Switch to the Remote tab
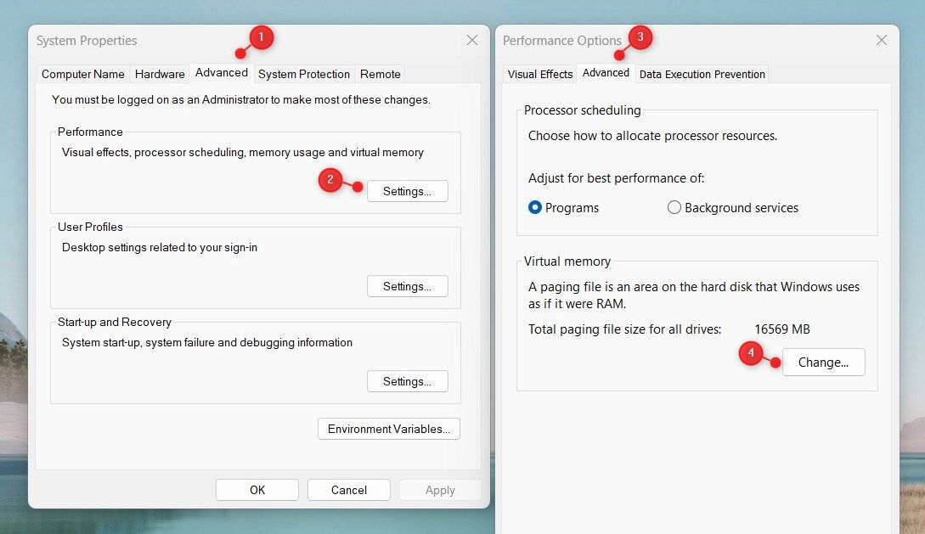Screen dimensions: 925x534 (380, 74)
